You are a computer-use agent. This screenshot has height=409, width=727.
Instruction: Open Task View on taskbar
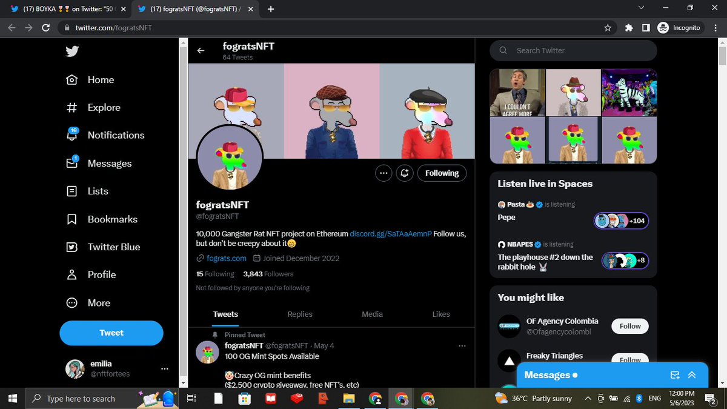coord(191,398)
